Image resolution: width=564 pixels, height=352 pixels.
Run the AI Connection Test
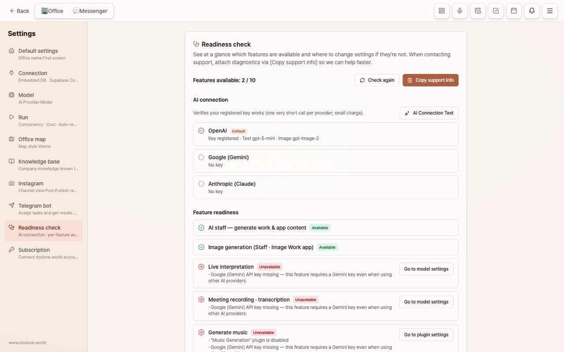429,113
